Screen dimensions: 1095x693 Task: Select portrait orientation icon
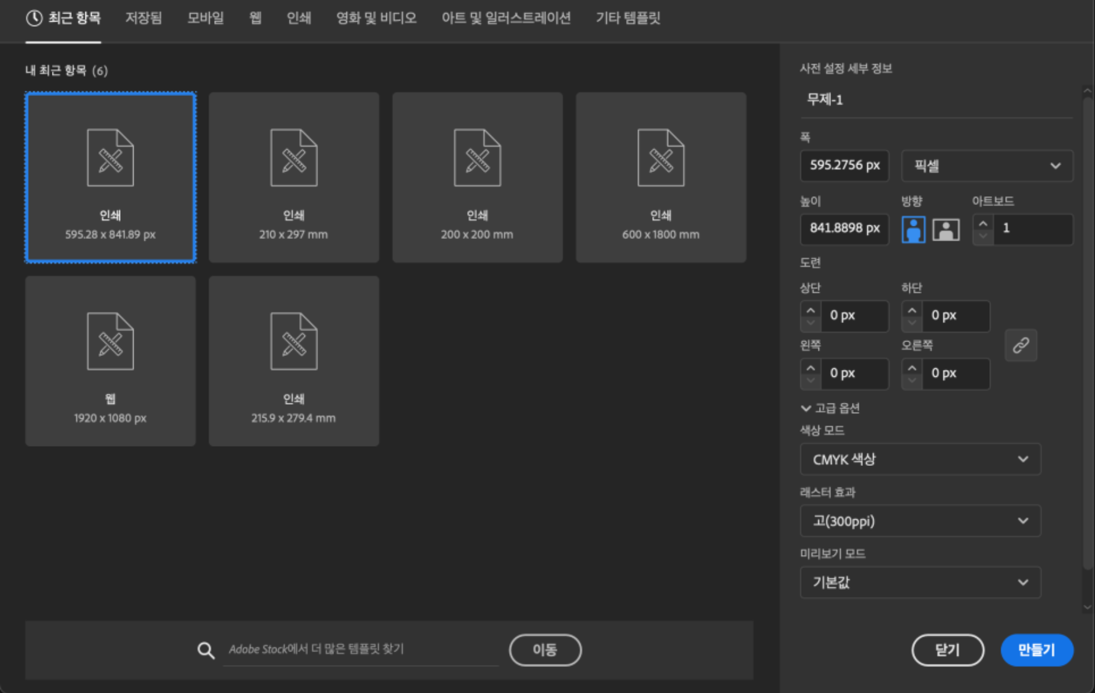click(913, 230)
